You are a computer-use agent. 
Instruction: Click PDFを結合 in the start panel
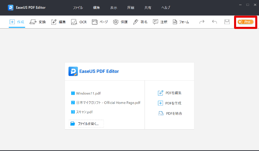tap(170, 113)
